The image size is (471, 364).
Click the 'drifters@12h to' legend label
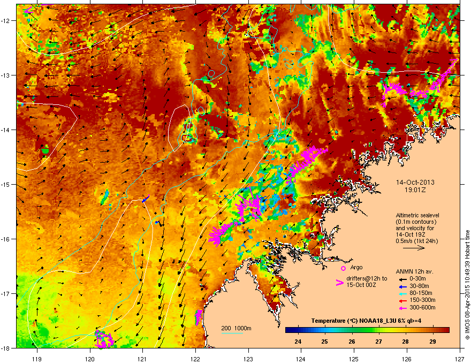367,278
